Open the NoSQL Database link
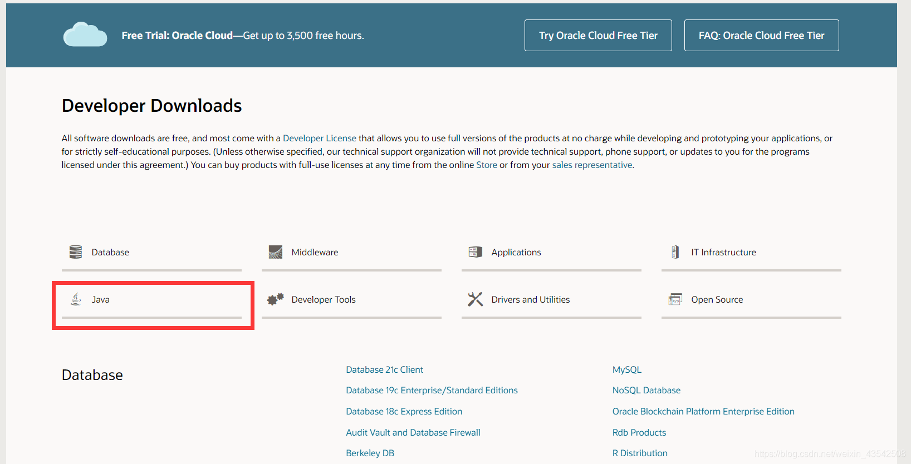The height and width of the screenshot is (464, 911). tap(646, 390)
